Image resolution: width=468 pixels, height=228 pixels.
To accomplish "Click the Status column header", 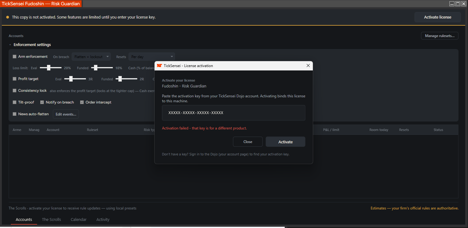I will [x=438, y=130].
